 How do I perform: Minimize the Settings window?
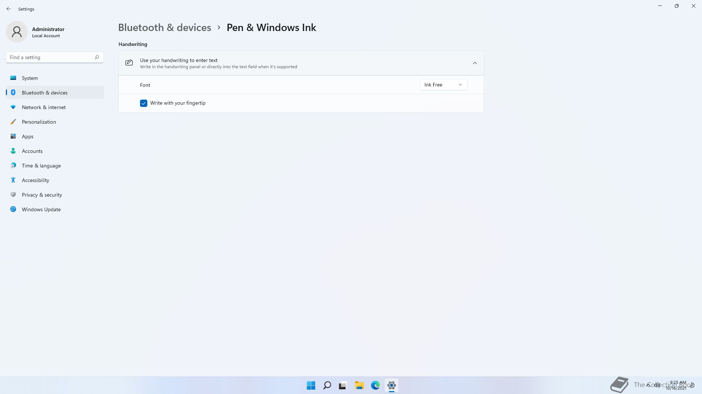tap(660, 6)
